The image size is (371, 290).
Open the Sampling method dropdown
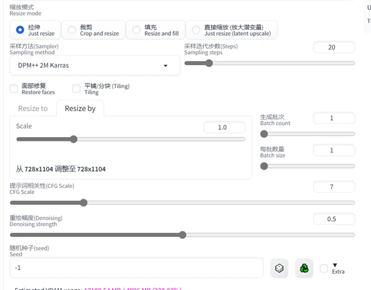[x=95, y=65]
